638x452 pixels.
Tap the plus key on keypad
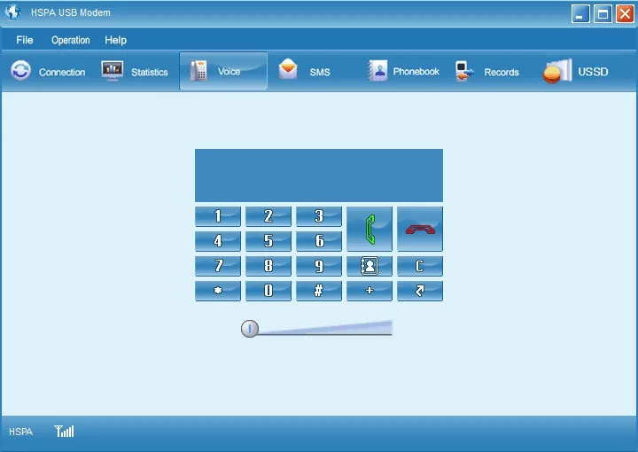(369, 291)
